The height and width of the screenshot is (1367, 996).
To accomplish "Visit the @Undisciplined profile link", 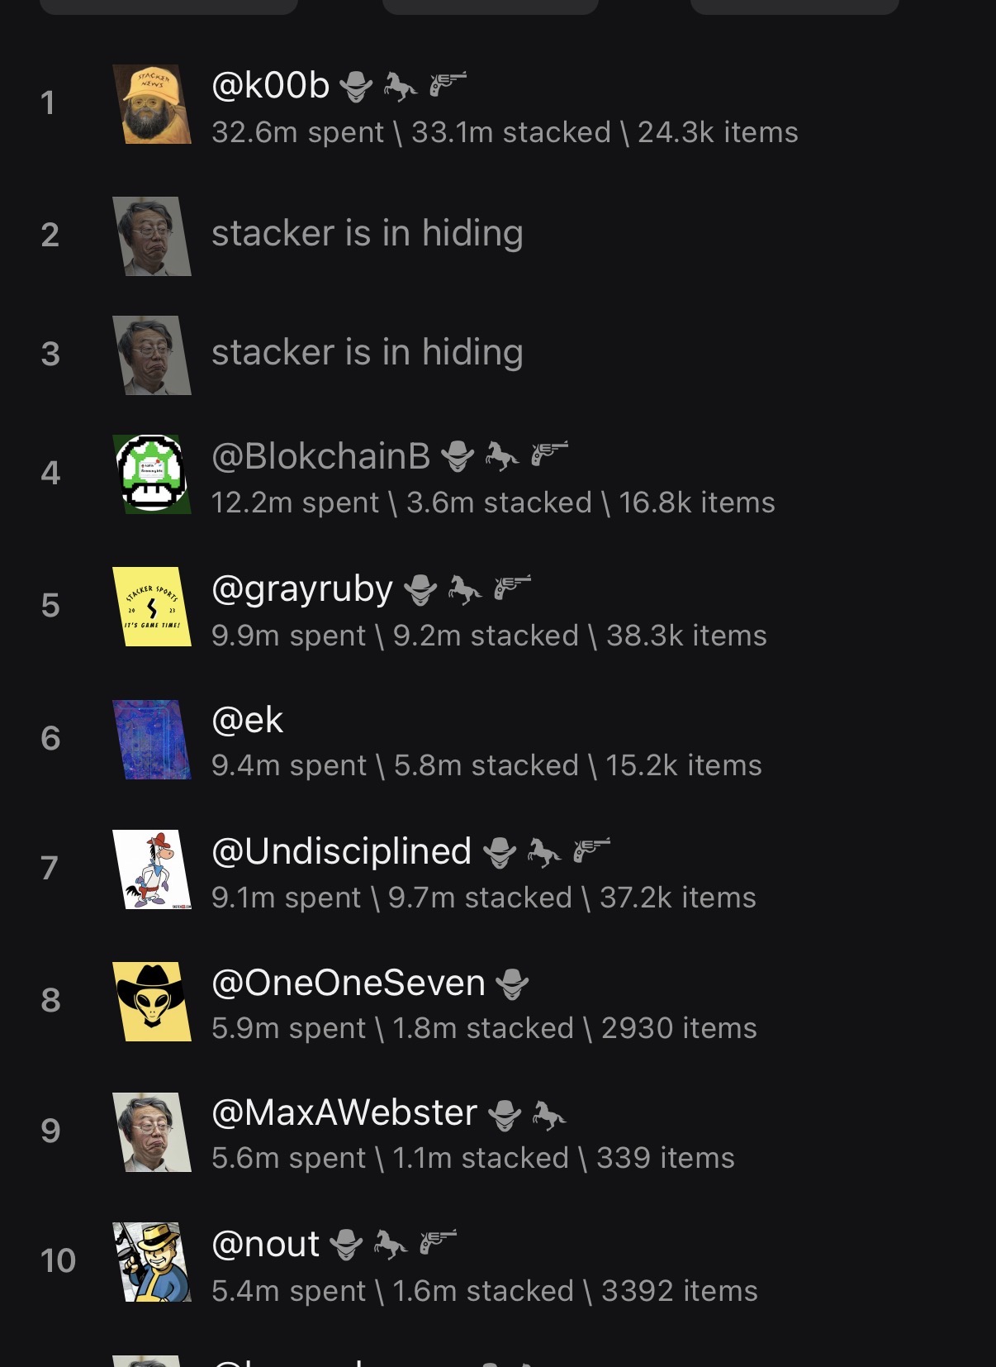I will coord(341,851).
